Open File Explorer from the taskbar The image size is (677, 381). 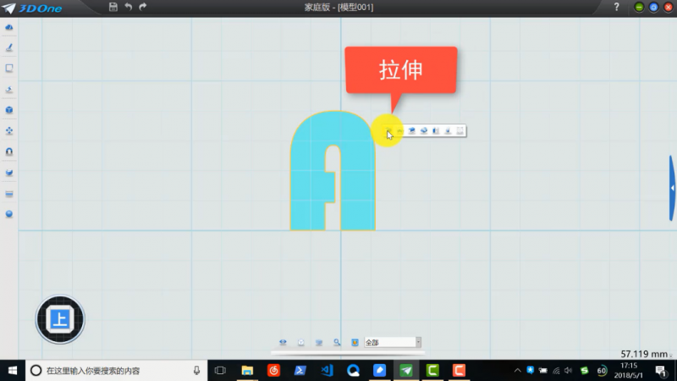[x=247, y=371]
